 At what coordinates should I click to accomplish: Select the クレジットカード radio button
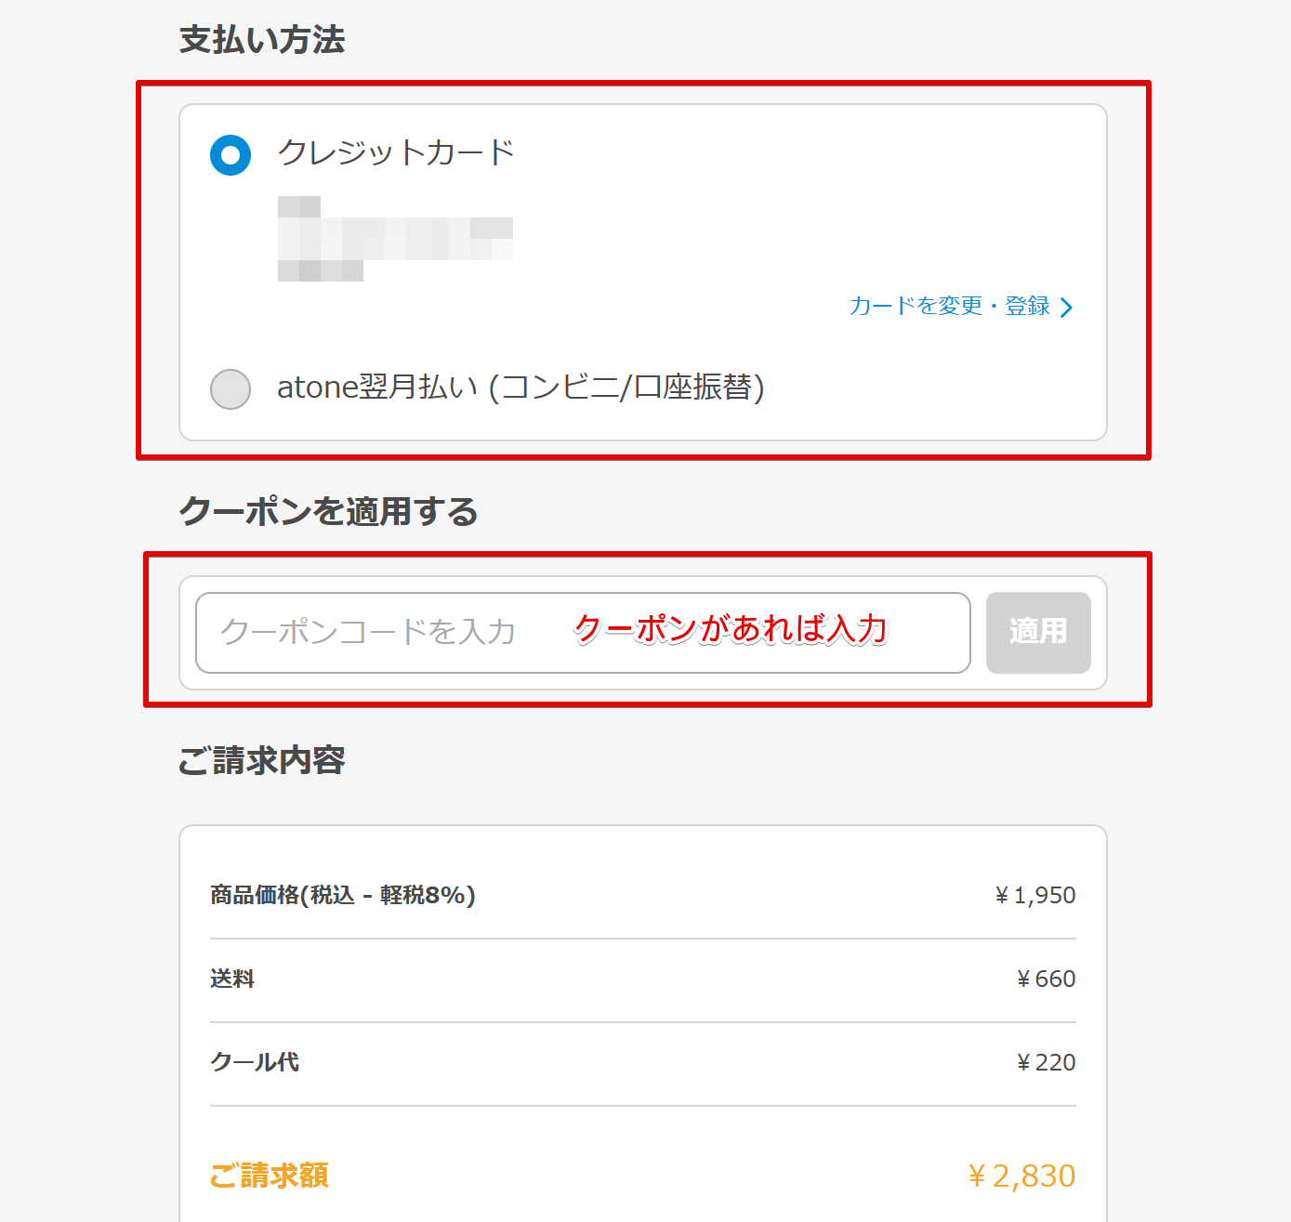coord(231,155)
